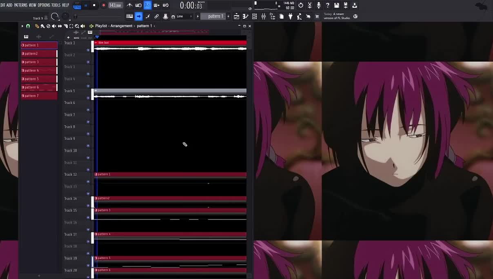This screenshot has width=493, height=279.
Task: Select the playlist Zoom magnifier tool
Action: coord(77,26)
